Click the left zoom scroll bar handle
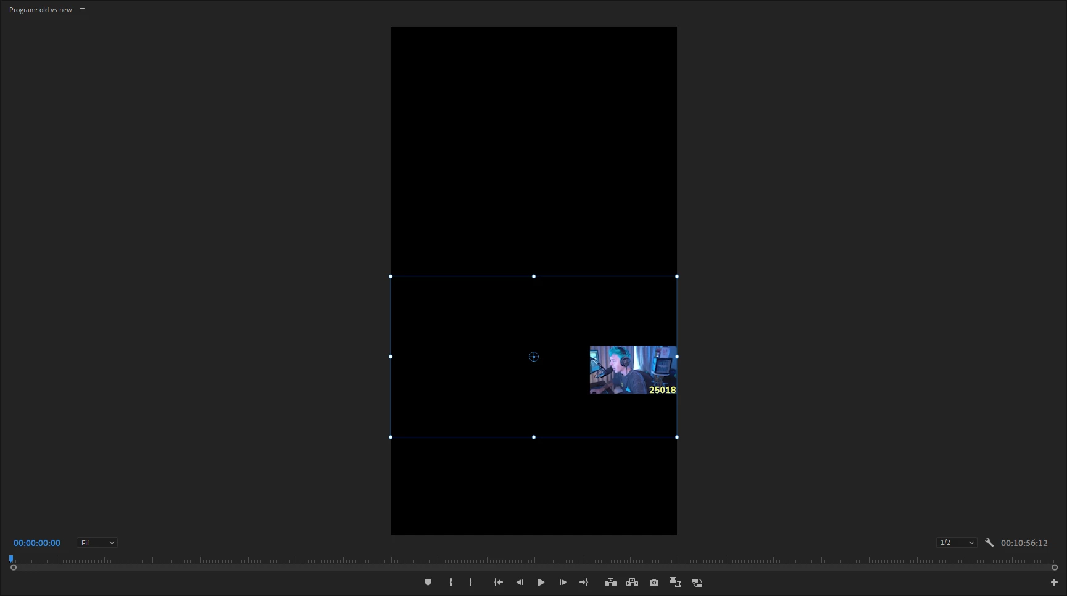This screenshot has width=1067, height=596. pos(14,568)
